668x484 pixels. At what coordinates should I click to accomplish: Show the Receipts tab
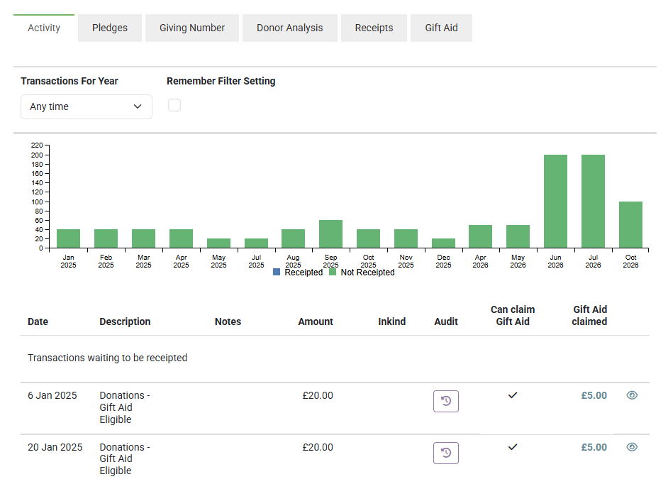point(374,28)
